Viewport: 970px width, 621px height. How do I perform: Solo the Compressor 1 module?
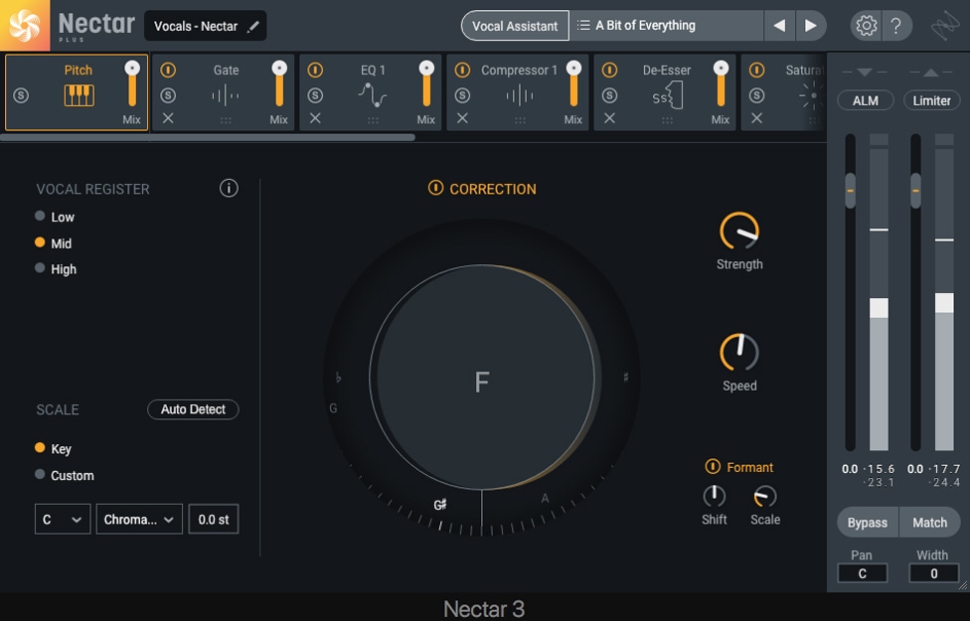click(x=463, y=95)
